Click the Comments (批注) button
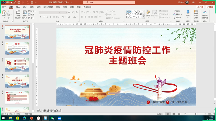216x121 pixels. pos(210,7)
